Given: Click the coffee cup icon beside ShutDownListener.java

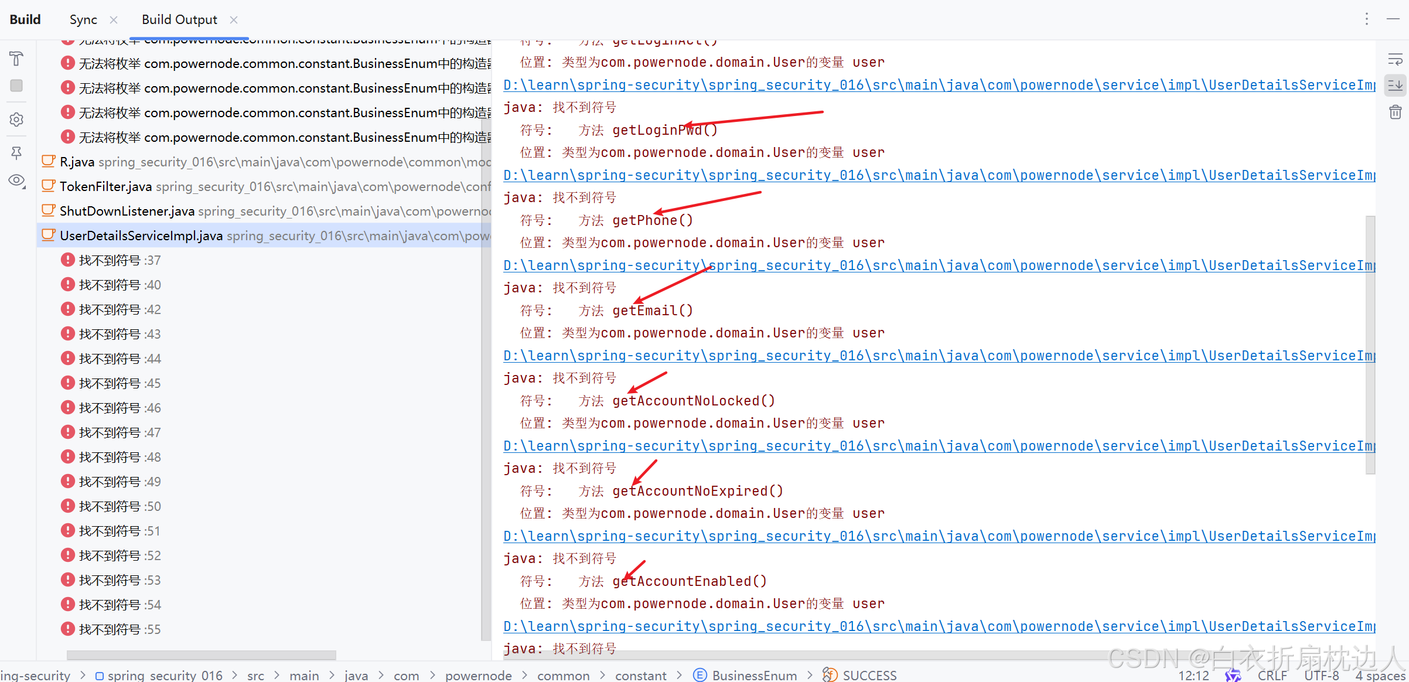Looking at the screenshot, I should (x=47, y=210).
